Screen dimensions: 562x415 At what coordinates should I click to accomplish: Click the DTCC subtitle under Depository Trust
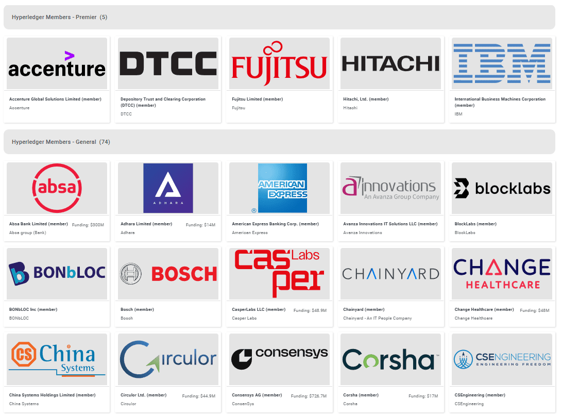(126, 114)
